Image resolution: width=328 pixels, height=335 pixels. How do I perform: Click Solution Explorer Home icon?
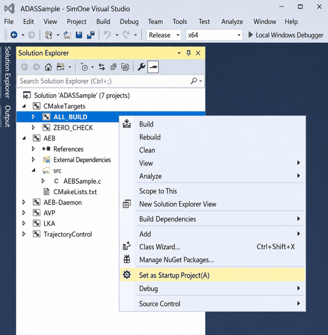click(48, 67)
